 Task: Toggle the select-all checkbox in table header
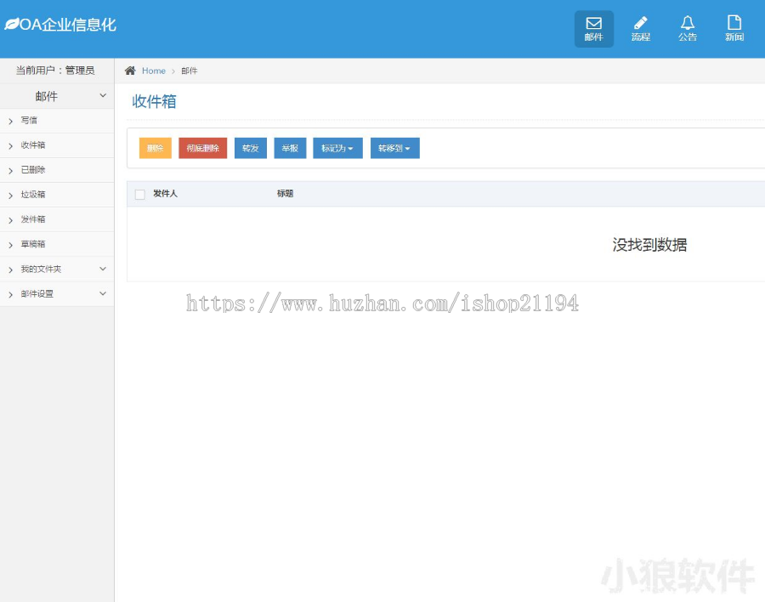(x=140, y=195)
